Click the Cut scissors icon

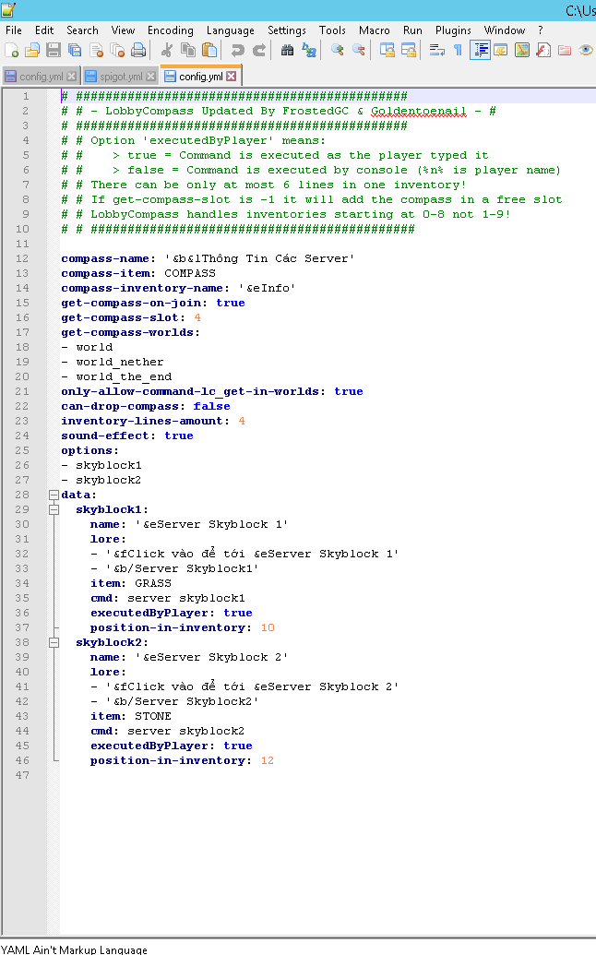pyautogui.click(x=167, y=51)
